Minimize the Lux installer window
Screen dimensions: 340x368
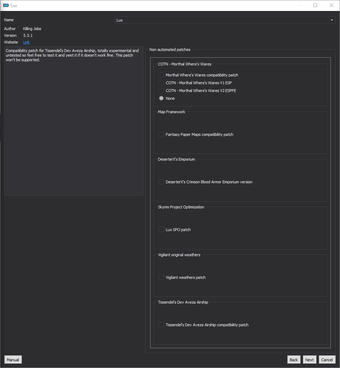(299, 5)
